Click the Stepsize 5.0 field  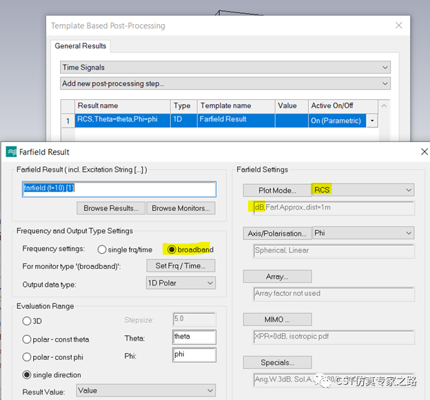click(x=194, y=319)
